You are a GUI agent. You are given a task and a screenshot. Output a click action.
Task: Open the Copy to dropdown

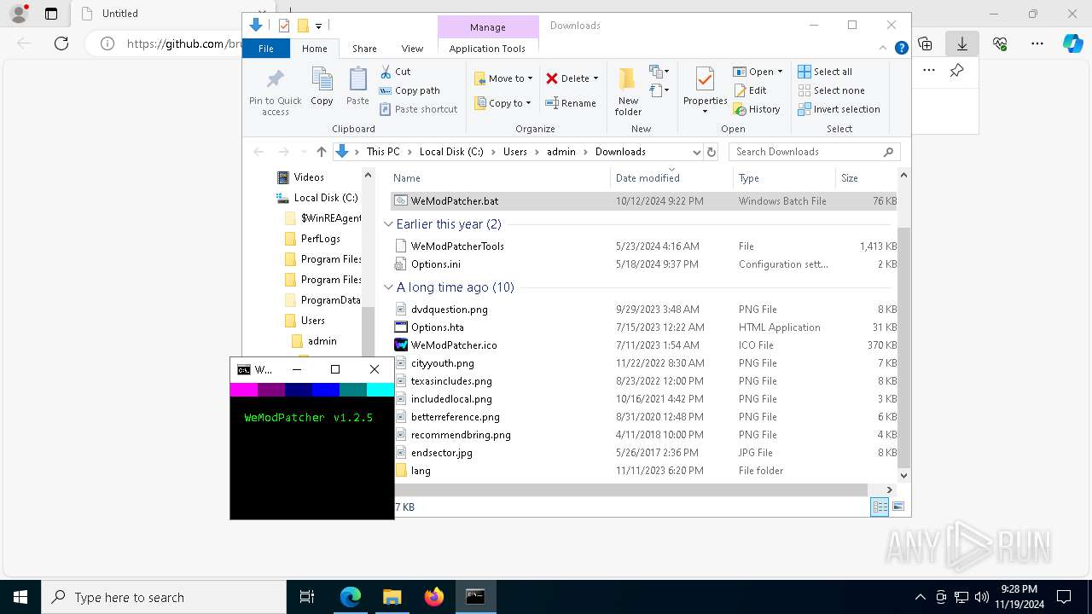[x=503, y=103]
